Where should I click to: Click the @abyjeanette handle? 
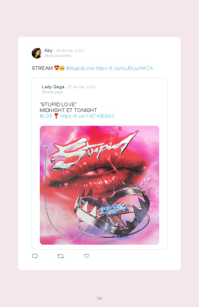pos(58,55)
